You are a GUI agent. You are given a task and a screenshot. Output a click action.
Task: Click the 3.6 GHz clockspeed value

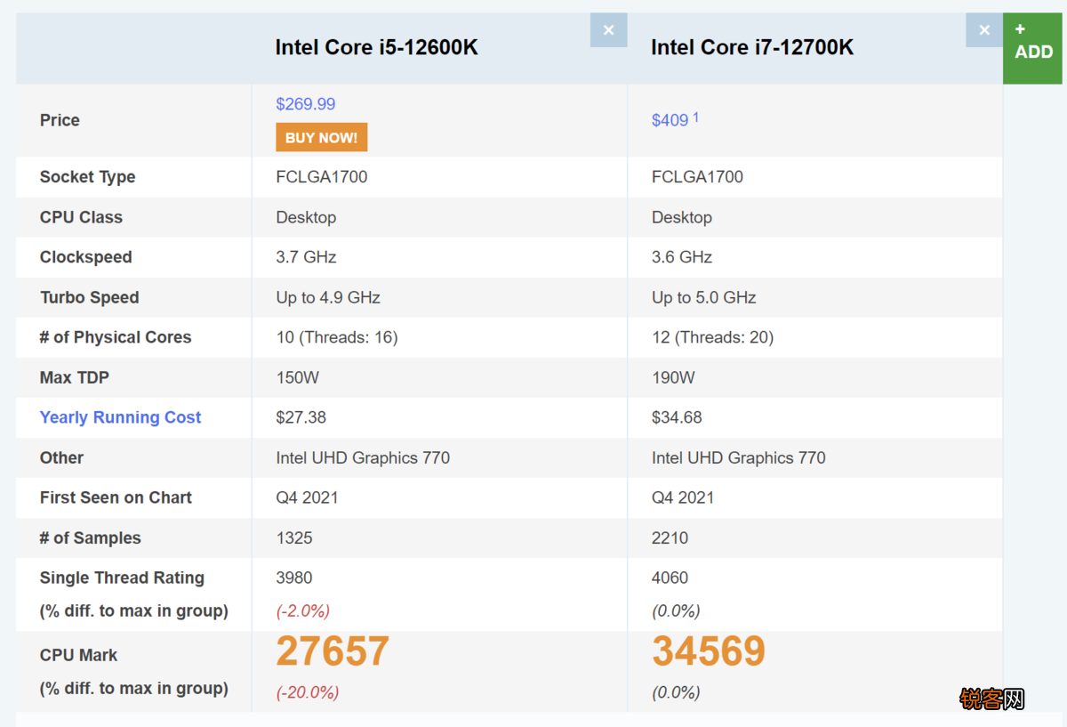coord(682,257)
